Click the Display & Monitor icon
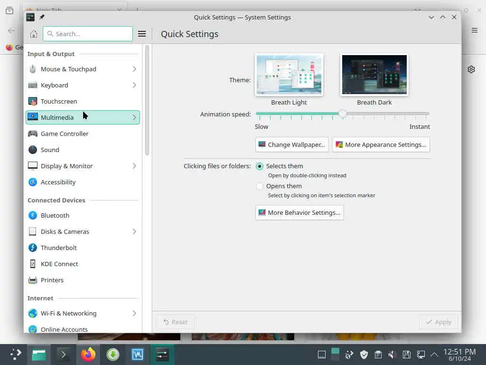The width and height of the screenshot is (486, 365). [x=33, y=166]
